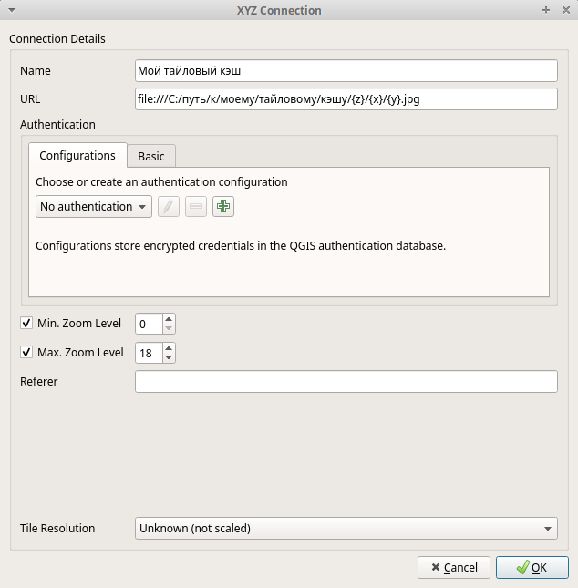Click the remove authentication configuration icon
The image size is (578, 588).
pyautogui.click(x=195, y=207)
